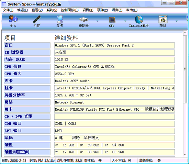Click the C: 12.1GB free space field
Screen dimensions: 189x164
tap(114, 152)
